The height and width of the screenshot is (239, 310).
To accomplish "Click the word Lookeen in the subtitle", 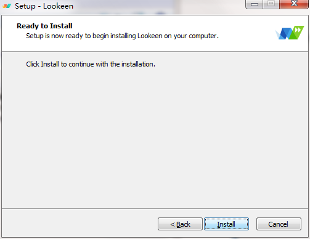I will point(150,36).
